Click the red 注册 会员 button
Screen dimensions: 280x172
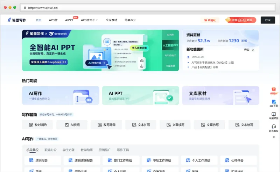pyautogui.click(x=241, y=20)
